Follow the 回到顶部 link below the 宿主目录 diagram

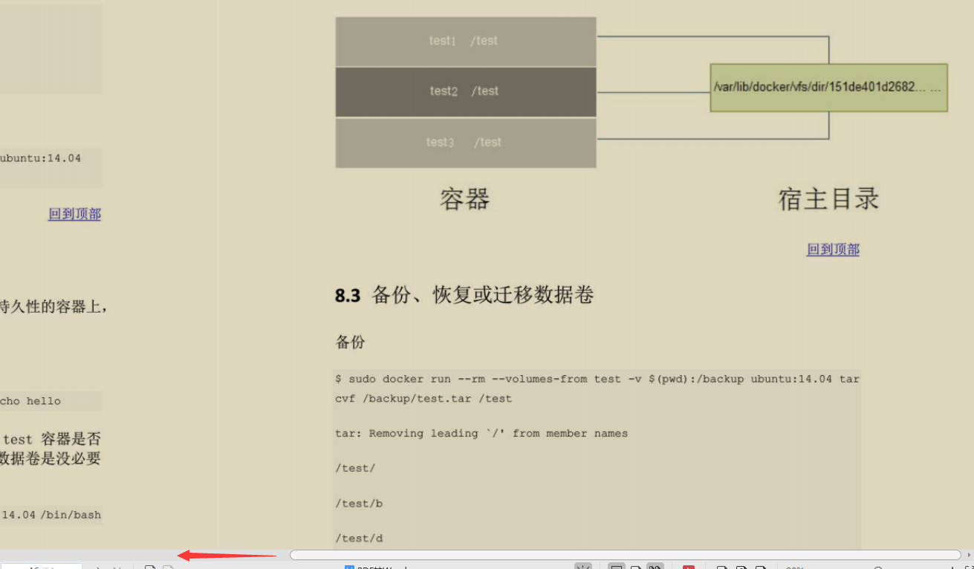833,250
